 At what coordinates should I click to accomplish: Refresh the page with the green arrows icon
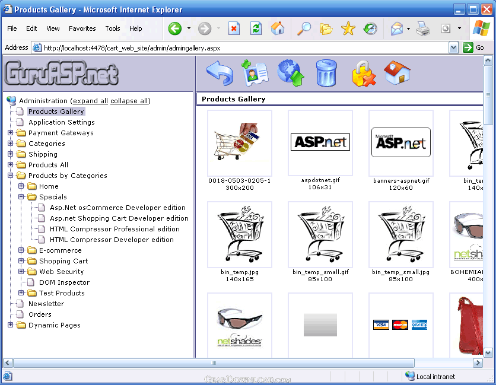(256, 28)
